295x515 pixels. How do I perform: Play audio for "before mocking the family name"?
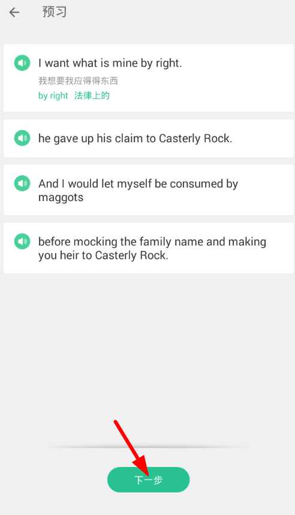pyautogui.click(x=22, y=241)
